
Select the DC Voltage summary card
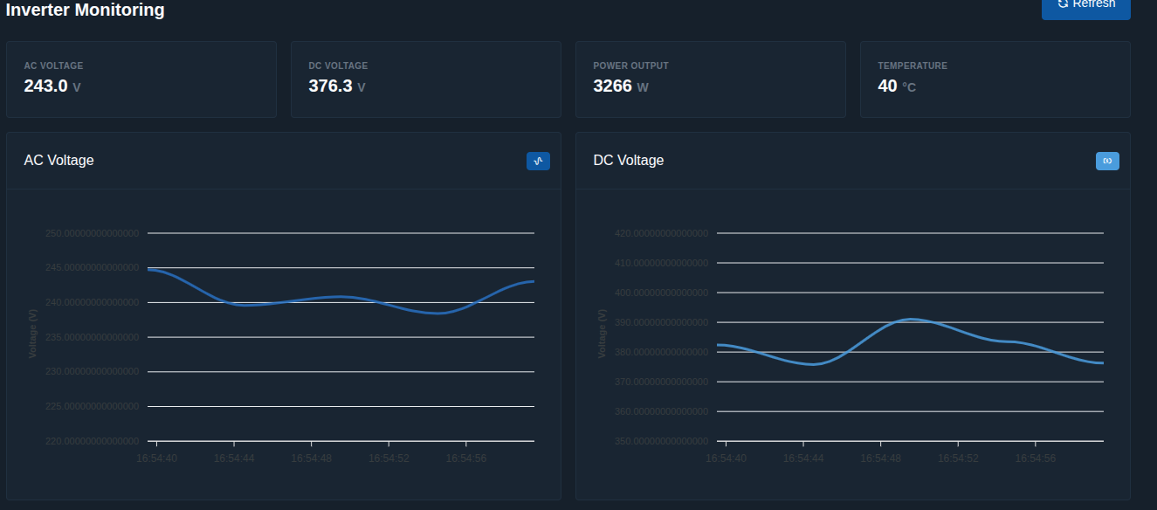(x=425, y=79)
